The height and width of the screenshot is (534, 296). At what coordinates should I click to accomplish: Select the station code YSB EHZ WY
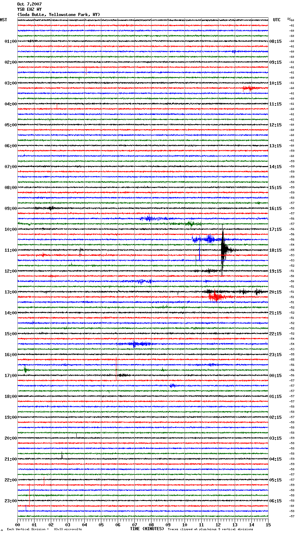tap(29, 9)
